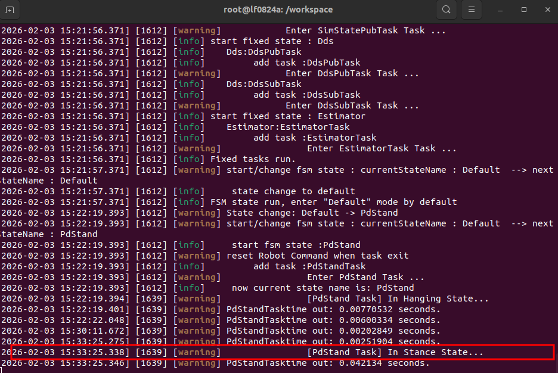Click the root@lf0824a: /workspace window title

coord(278,10)
